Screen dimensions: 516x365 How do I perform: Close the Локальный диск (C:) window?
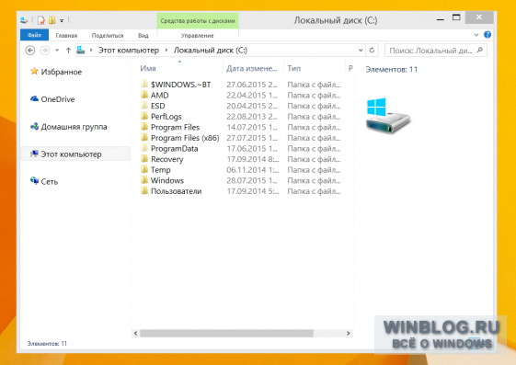tap(479, 17)
